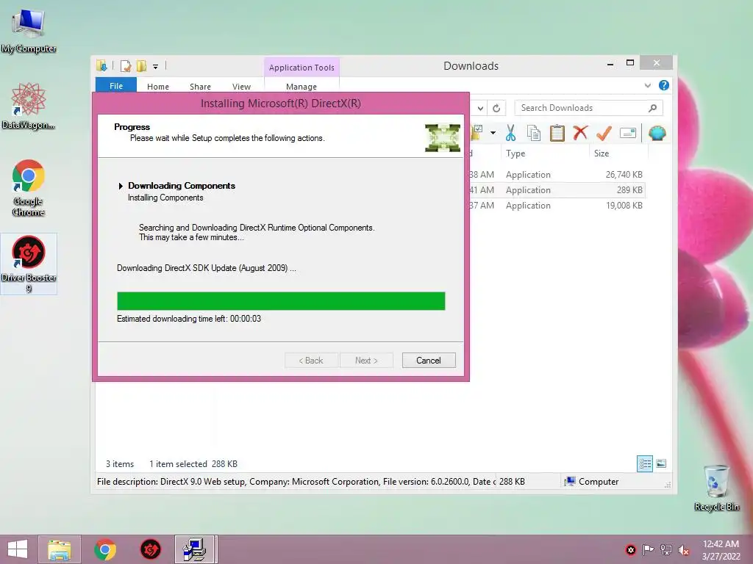
Task: Switch to the Share ribbon tab
Action: click(x=200, y=87)
